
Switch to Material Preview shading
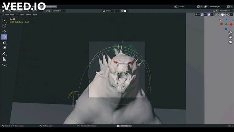226,15
